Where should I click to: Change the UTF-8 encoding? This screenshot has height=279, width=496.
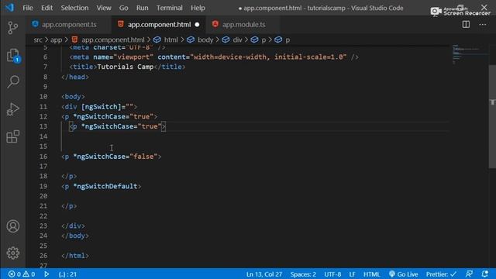(x=332, y=274)
